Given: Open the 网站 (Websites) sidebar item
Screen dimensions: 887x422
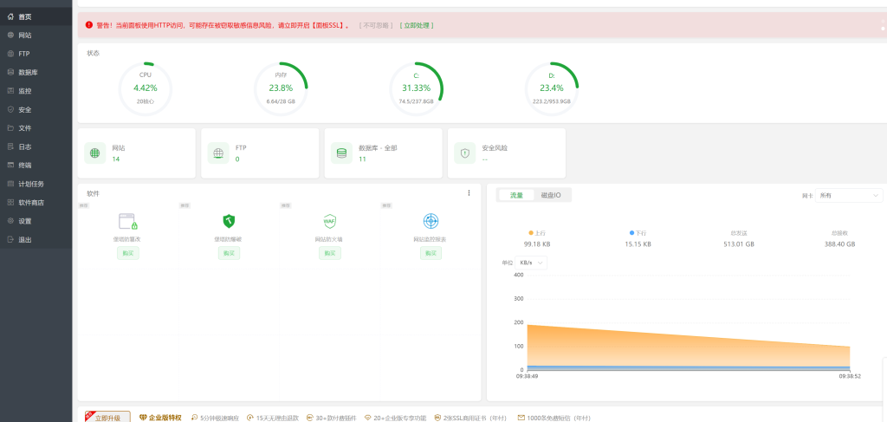Looking at the screenshot, I should pos(25,35).
